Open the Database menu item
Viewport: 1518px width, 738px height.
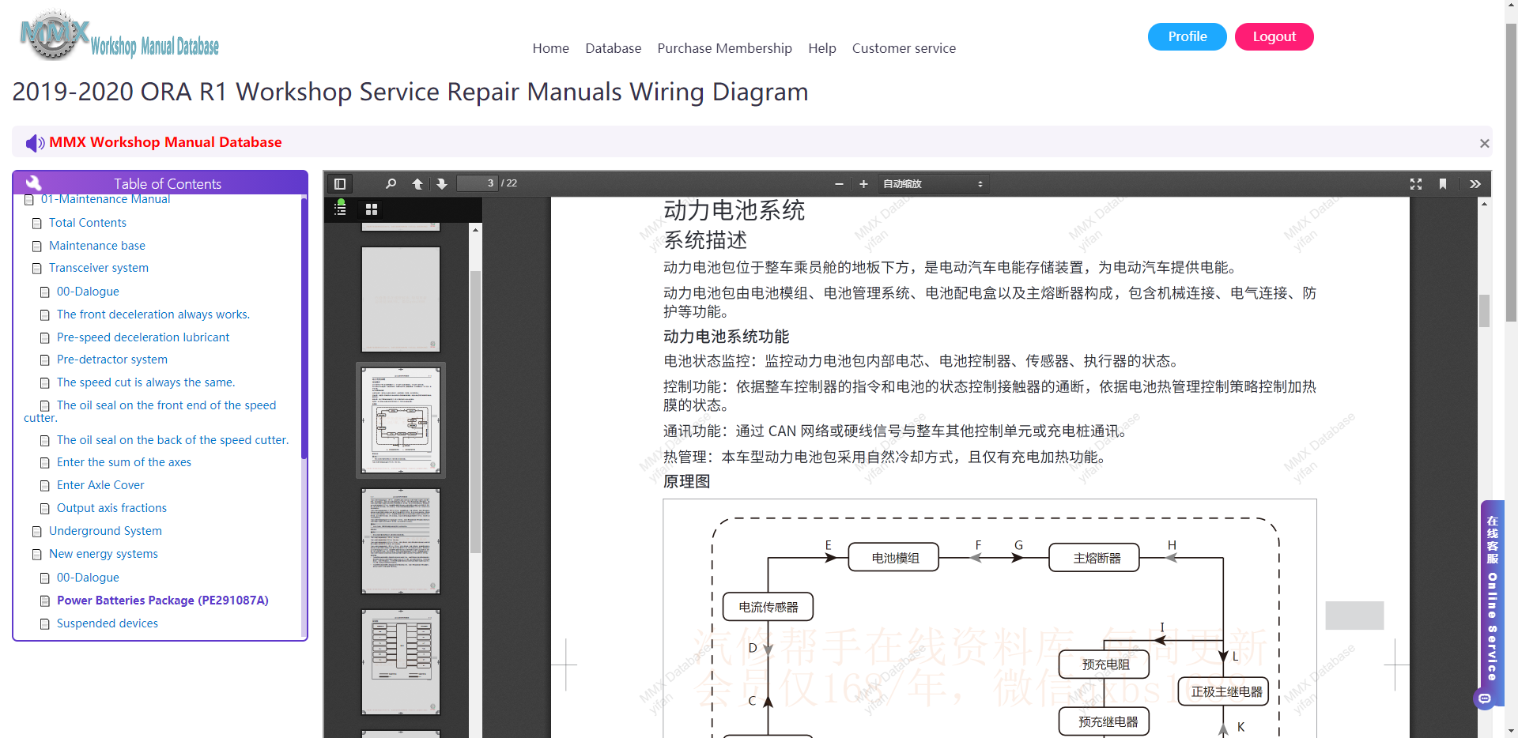pyautogui.click(x=614, y=48)
